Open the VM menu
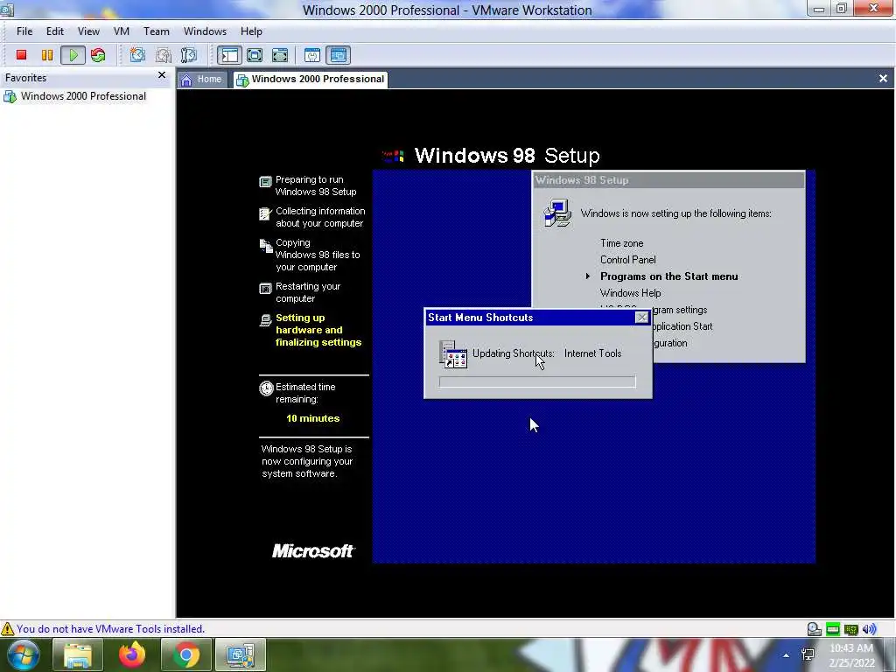 coord(121,31)
